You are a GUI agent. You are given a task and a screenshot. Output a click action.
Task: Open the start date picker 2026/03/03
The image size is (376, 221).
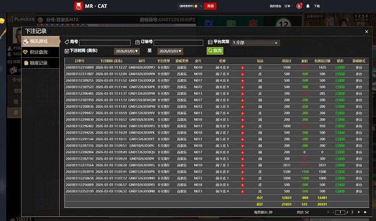coord(127,51)
